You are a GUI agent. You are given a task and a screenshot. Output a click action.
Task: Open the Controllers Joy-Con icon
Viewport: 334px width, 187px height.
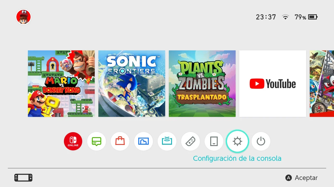click(190, 142)
